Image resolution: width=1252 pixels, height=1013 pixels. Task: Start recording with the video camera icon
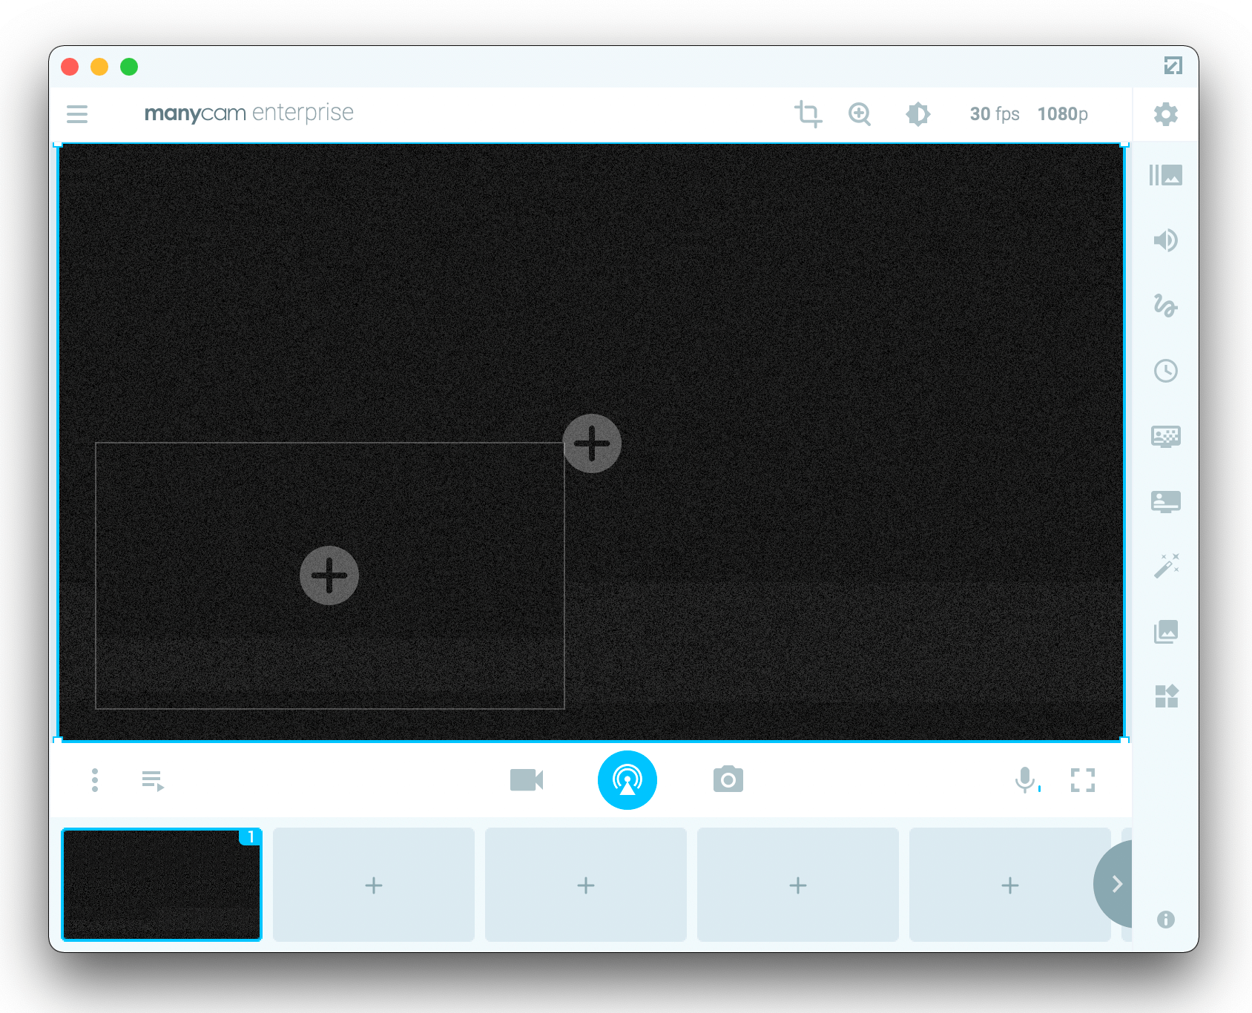527,779
